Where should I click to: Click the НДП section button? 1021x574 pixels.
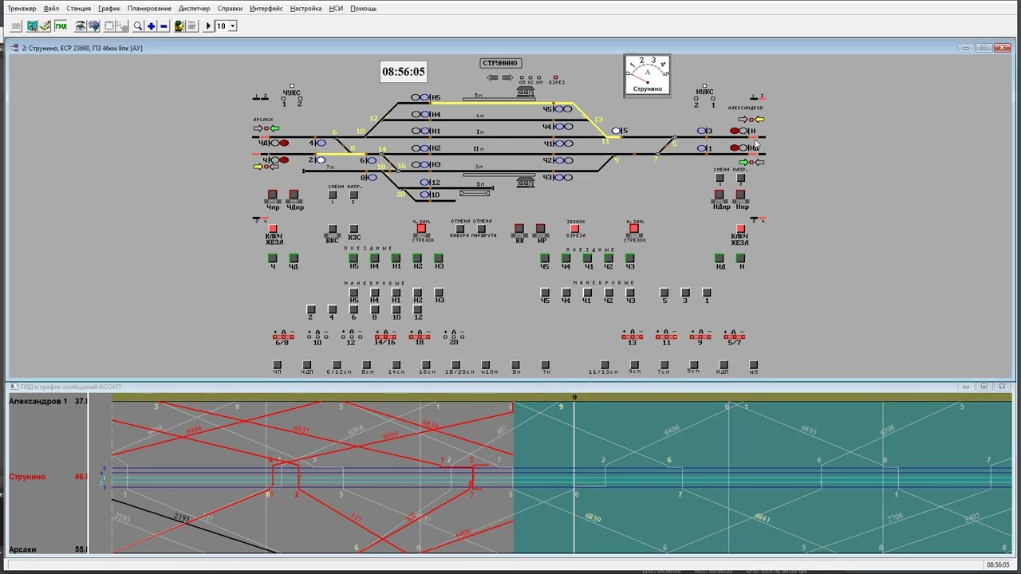point(723,365)
